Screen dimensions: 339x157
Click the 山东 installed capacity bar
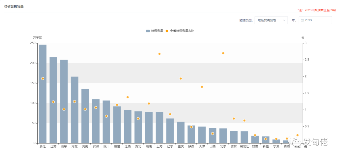click(64, 101)
